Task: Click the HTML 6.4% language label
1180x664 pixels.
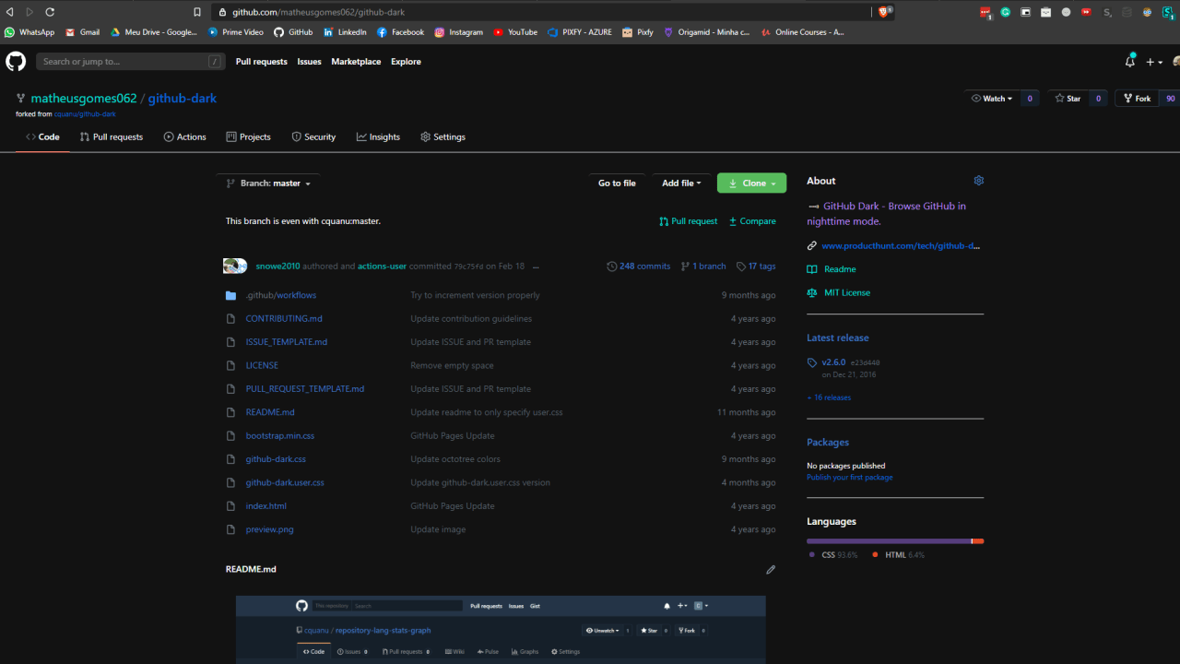Action: tap(898, 555)
